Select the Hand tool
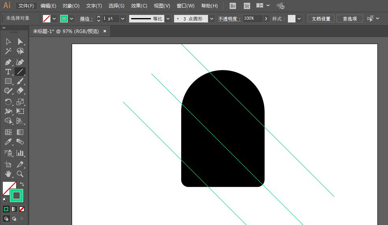Image resolution: width=388 pixels, height=225 pixels. [x=8, y=174]
